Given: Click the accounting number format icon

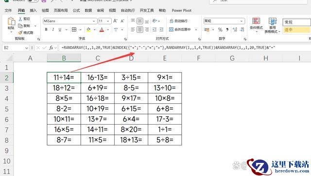Looking at the screenshot, I should (x=207, y=30).
